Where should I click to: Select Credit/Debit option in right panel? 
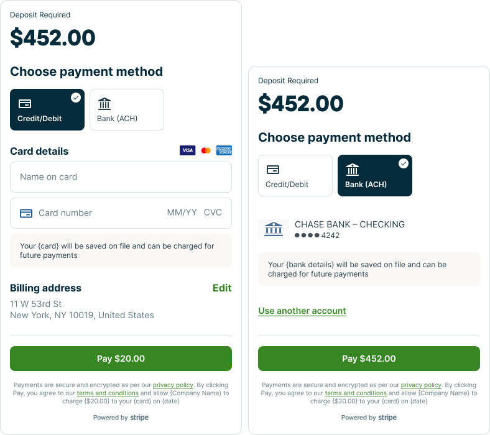click(x=295, y=176)
